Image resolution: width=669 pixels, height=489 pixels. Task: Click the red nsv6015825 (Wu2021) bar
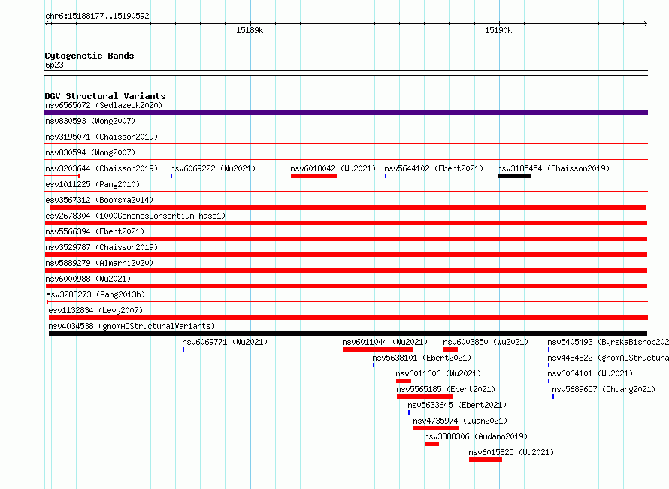pyautogui.click(x=486, y=460)
